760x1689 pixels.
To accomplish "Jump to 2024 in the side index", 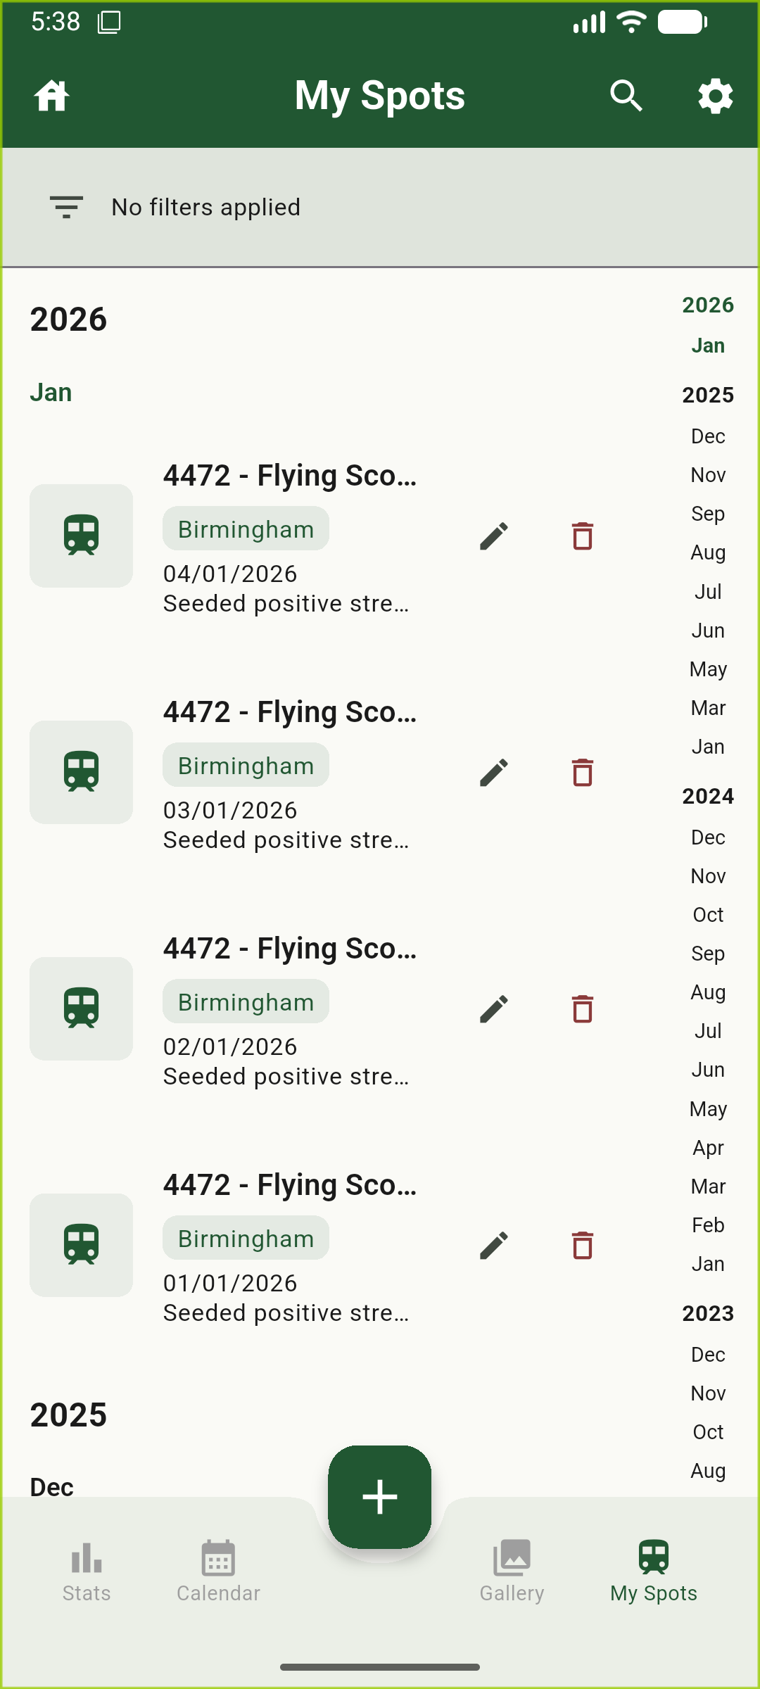I will 708,796.
